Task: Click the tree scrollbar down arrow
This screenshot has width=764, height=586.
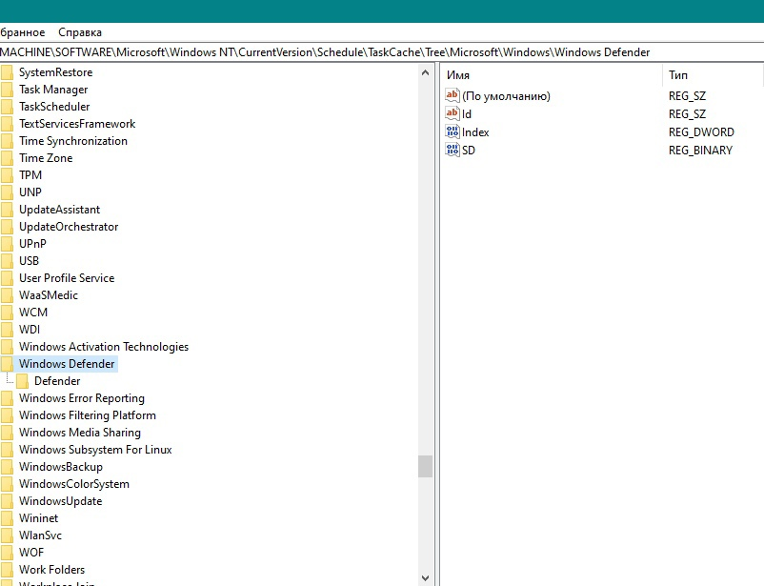Action: (425, 578)
